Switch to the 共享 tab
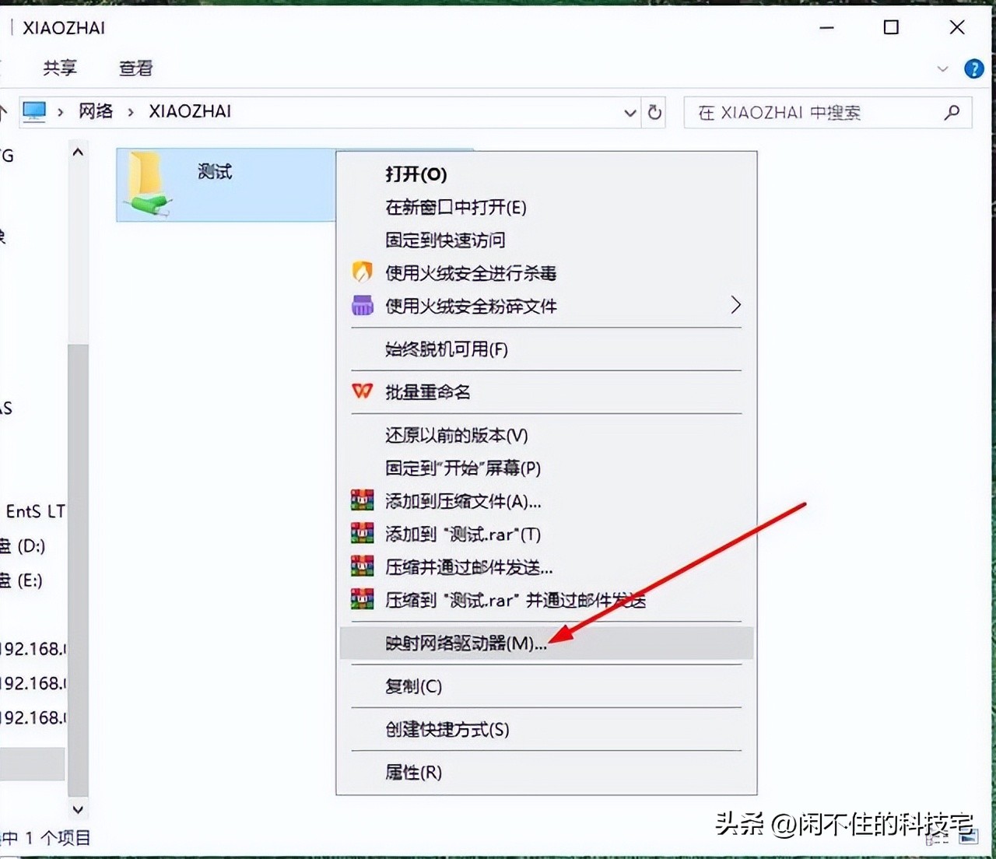This screenshot has height=859, width=996. 60,68
